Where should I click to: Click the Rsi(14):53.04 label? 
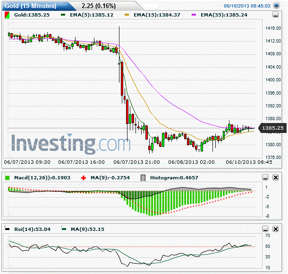pyautogui.click(x=32, y=229)
